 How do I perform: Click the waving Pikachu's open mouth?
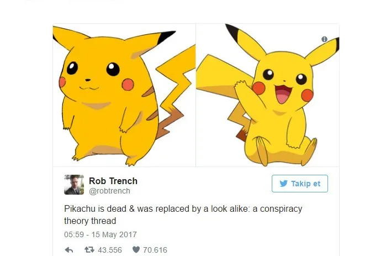283,93
